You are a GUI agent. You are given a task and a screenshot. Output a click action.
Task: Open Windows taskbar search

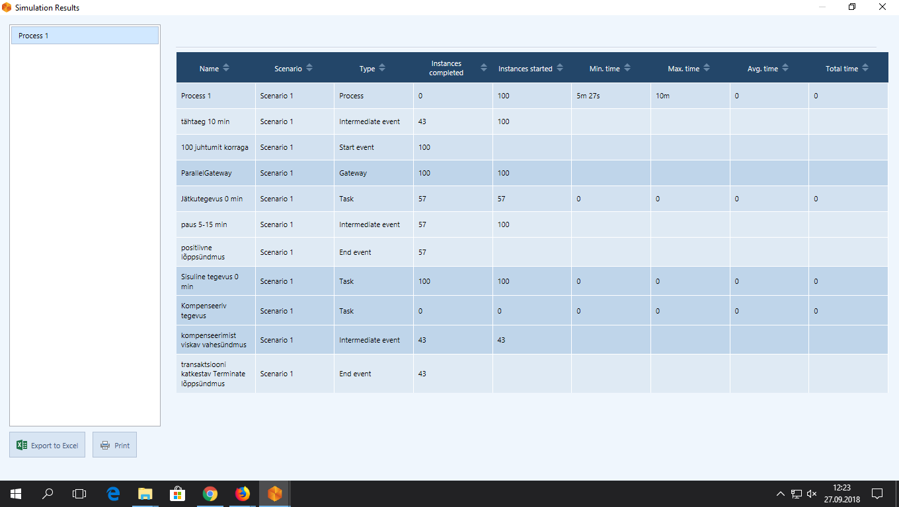48,494
